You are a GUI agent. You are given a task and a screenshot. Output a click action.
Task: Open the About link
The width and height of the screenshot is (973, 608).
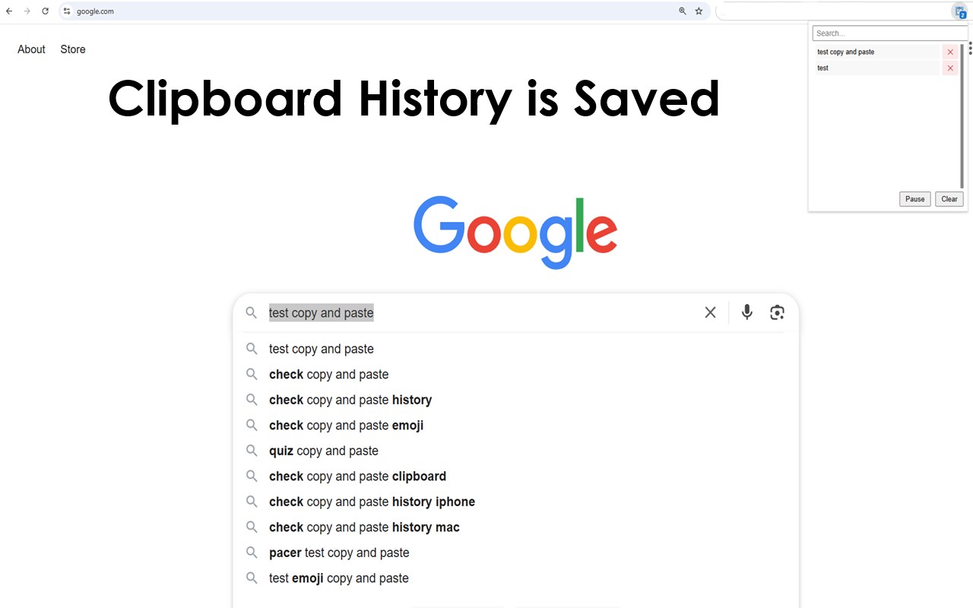click(31, 49)
